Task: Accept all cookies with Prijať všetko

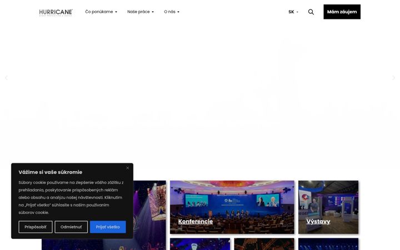Action: coord(108,227)
